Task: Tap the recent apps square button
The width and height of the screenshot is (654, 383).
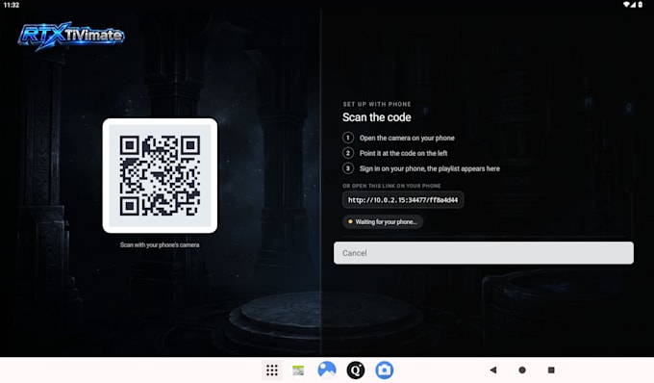Action: pyautogui.click(x=551, y=370)
